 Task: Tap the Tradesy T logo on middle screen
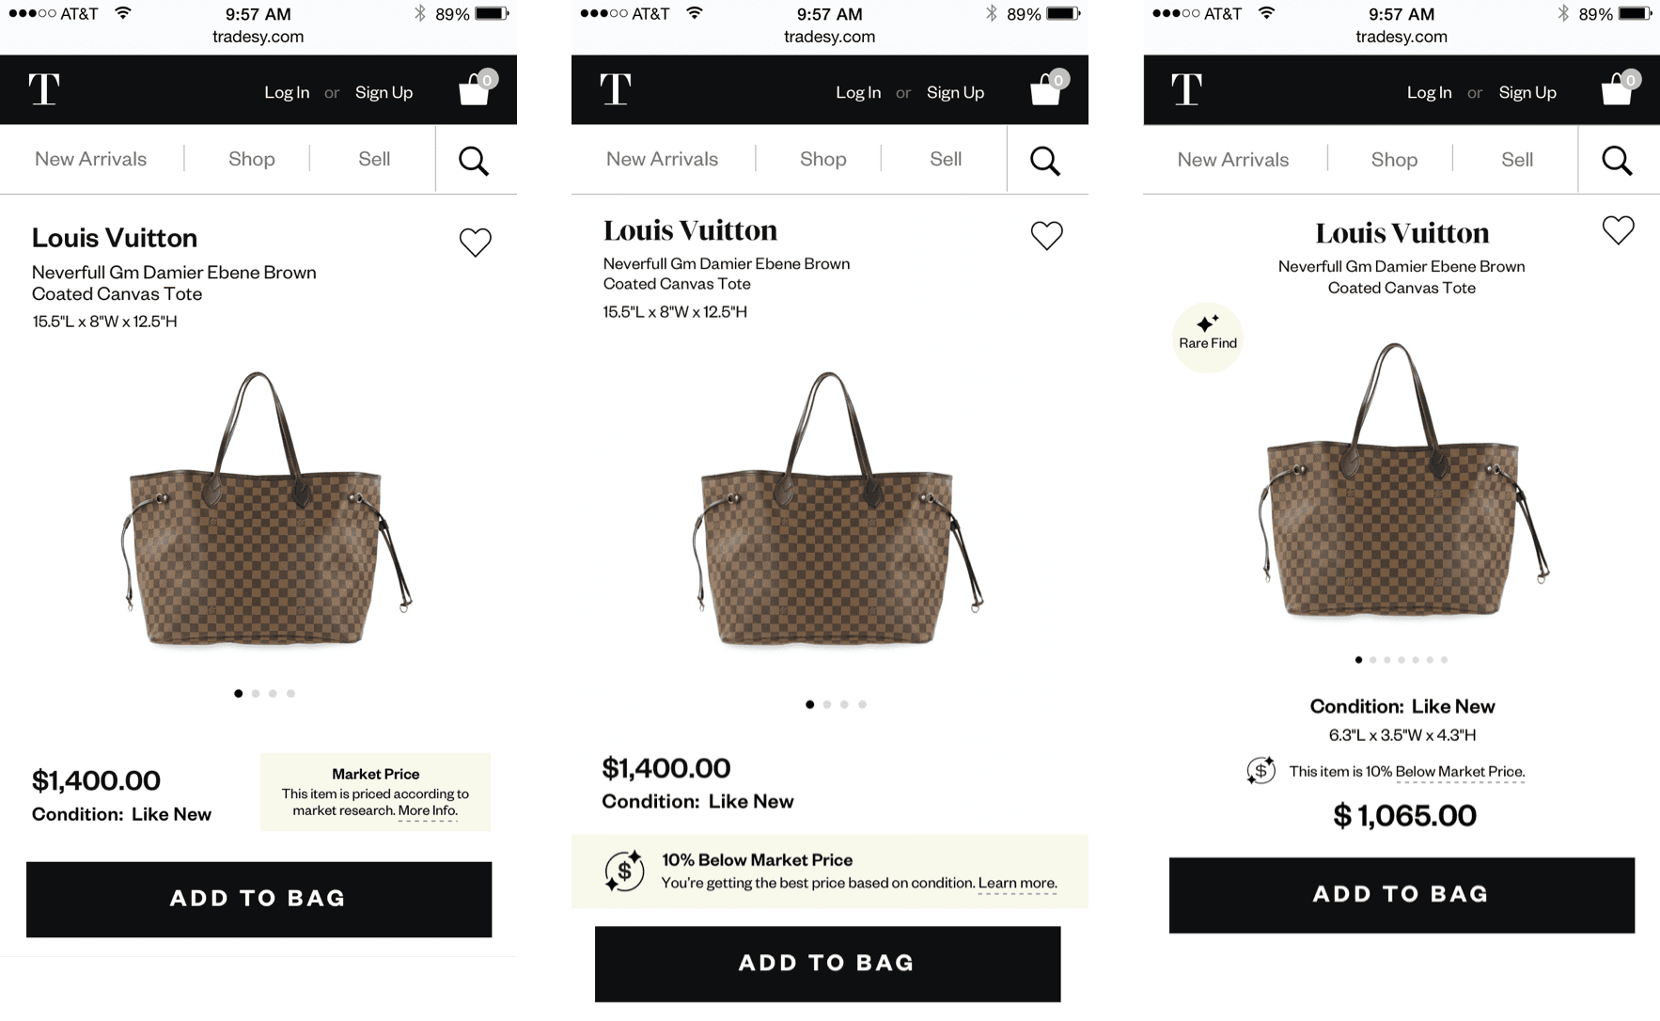pyautogui.click(x=616, y=89)
